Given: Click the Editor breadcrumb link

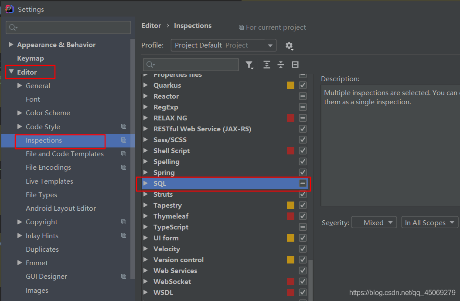Looking at the screenshot, I should tap(151, 26).
